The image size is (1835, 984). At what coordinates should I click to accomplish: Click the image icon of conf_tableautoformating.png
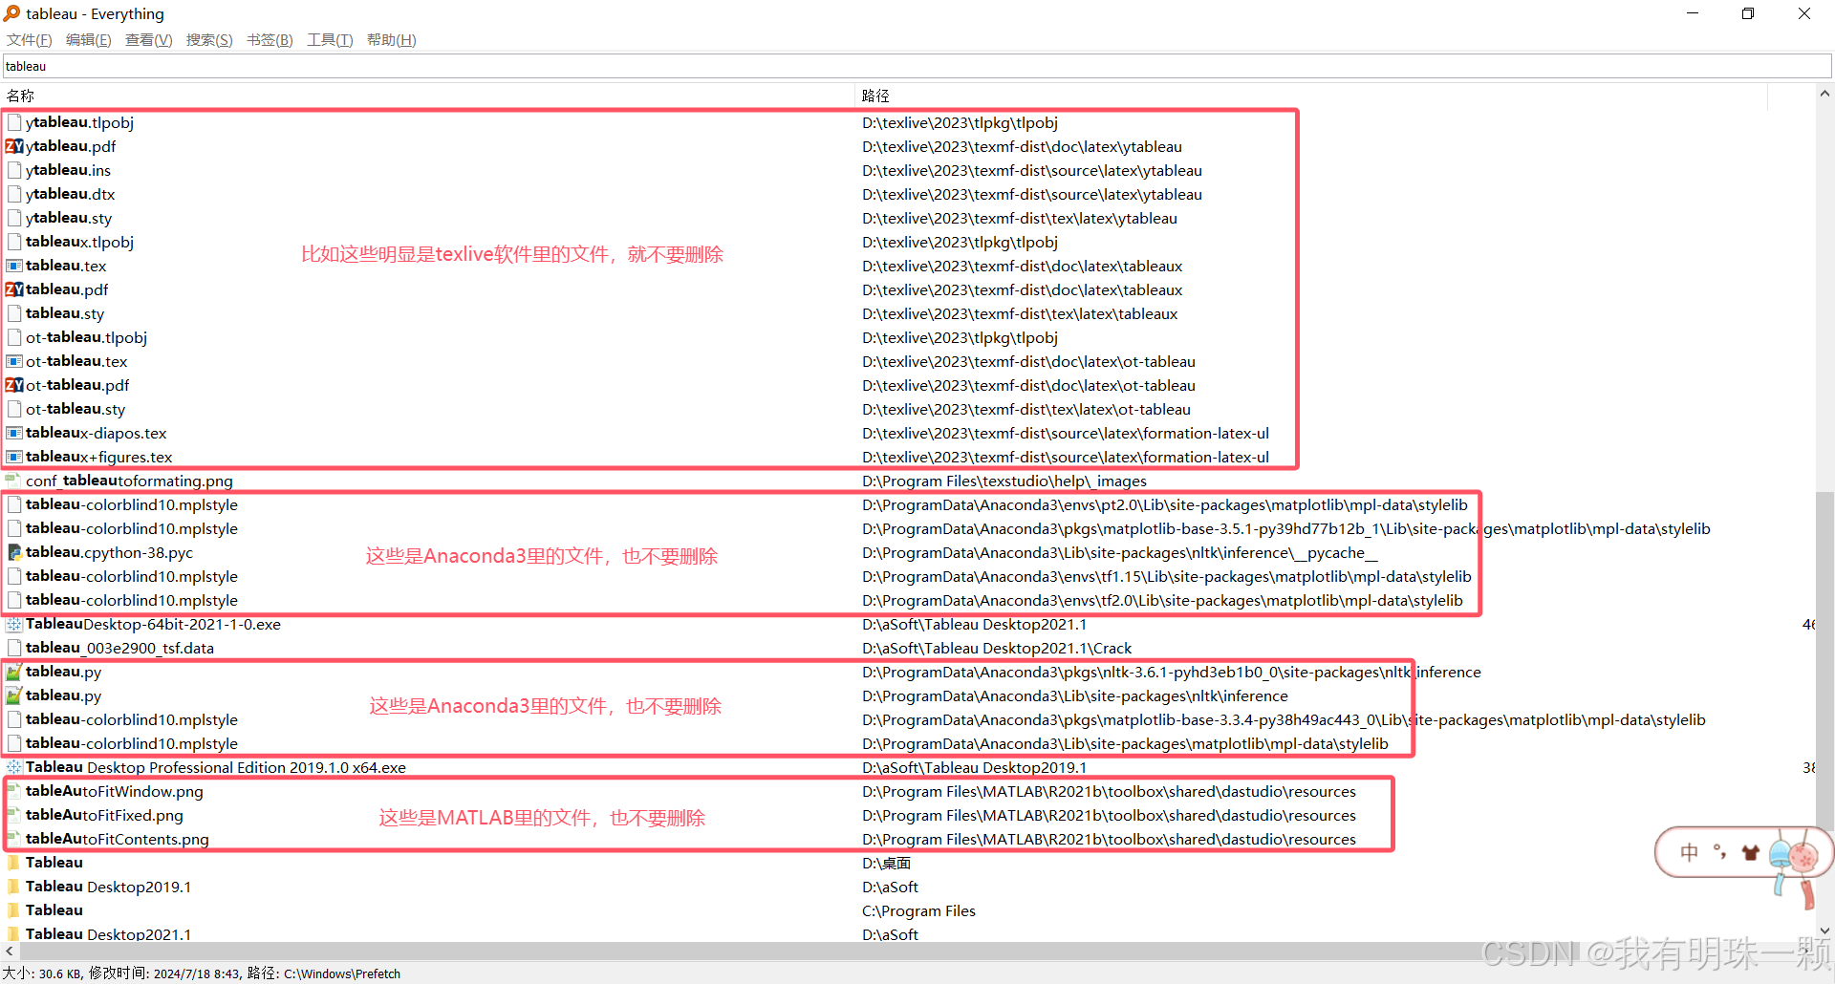click(x=14, y=481)
